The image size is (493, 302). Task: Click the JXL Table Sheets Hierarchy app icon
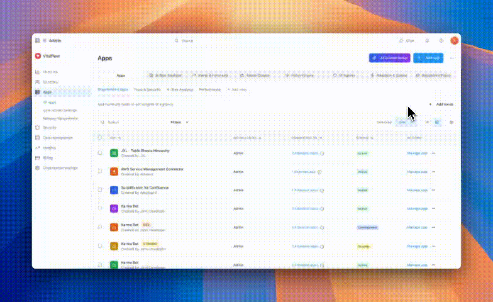tap(114, 154)
